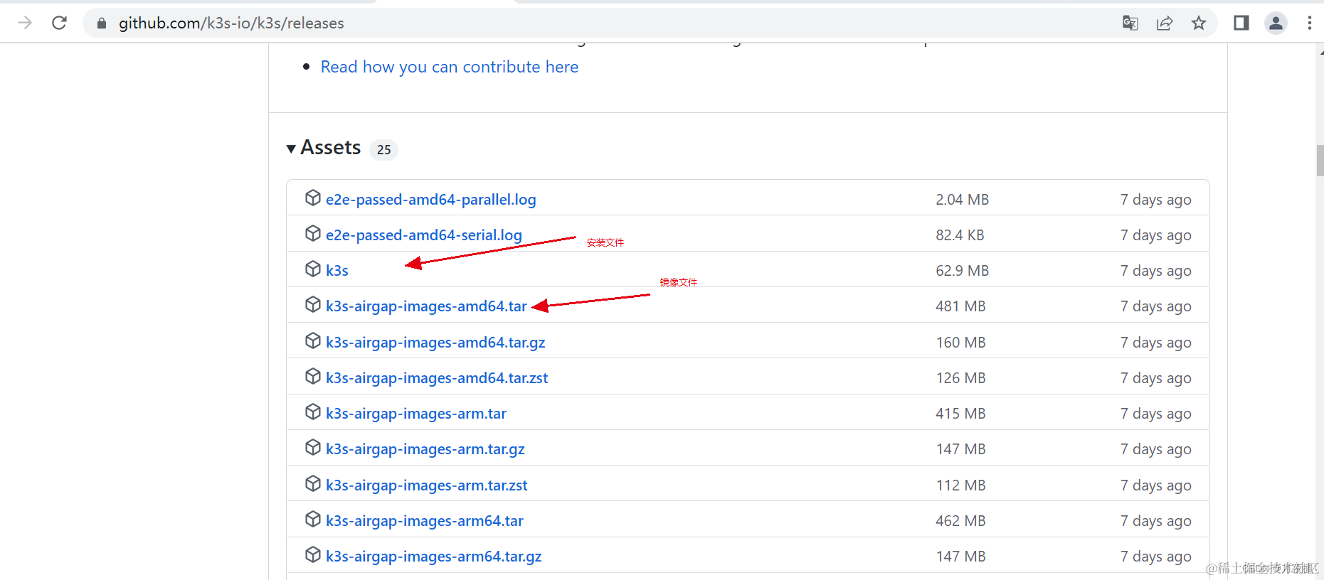Click the browser forward arrow

click(25, 23)
